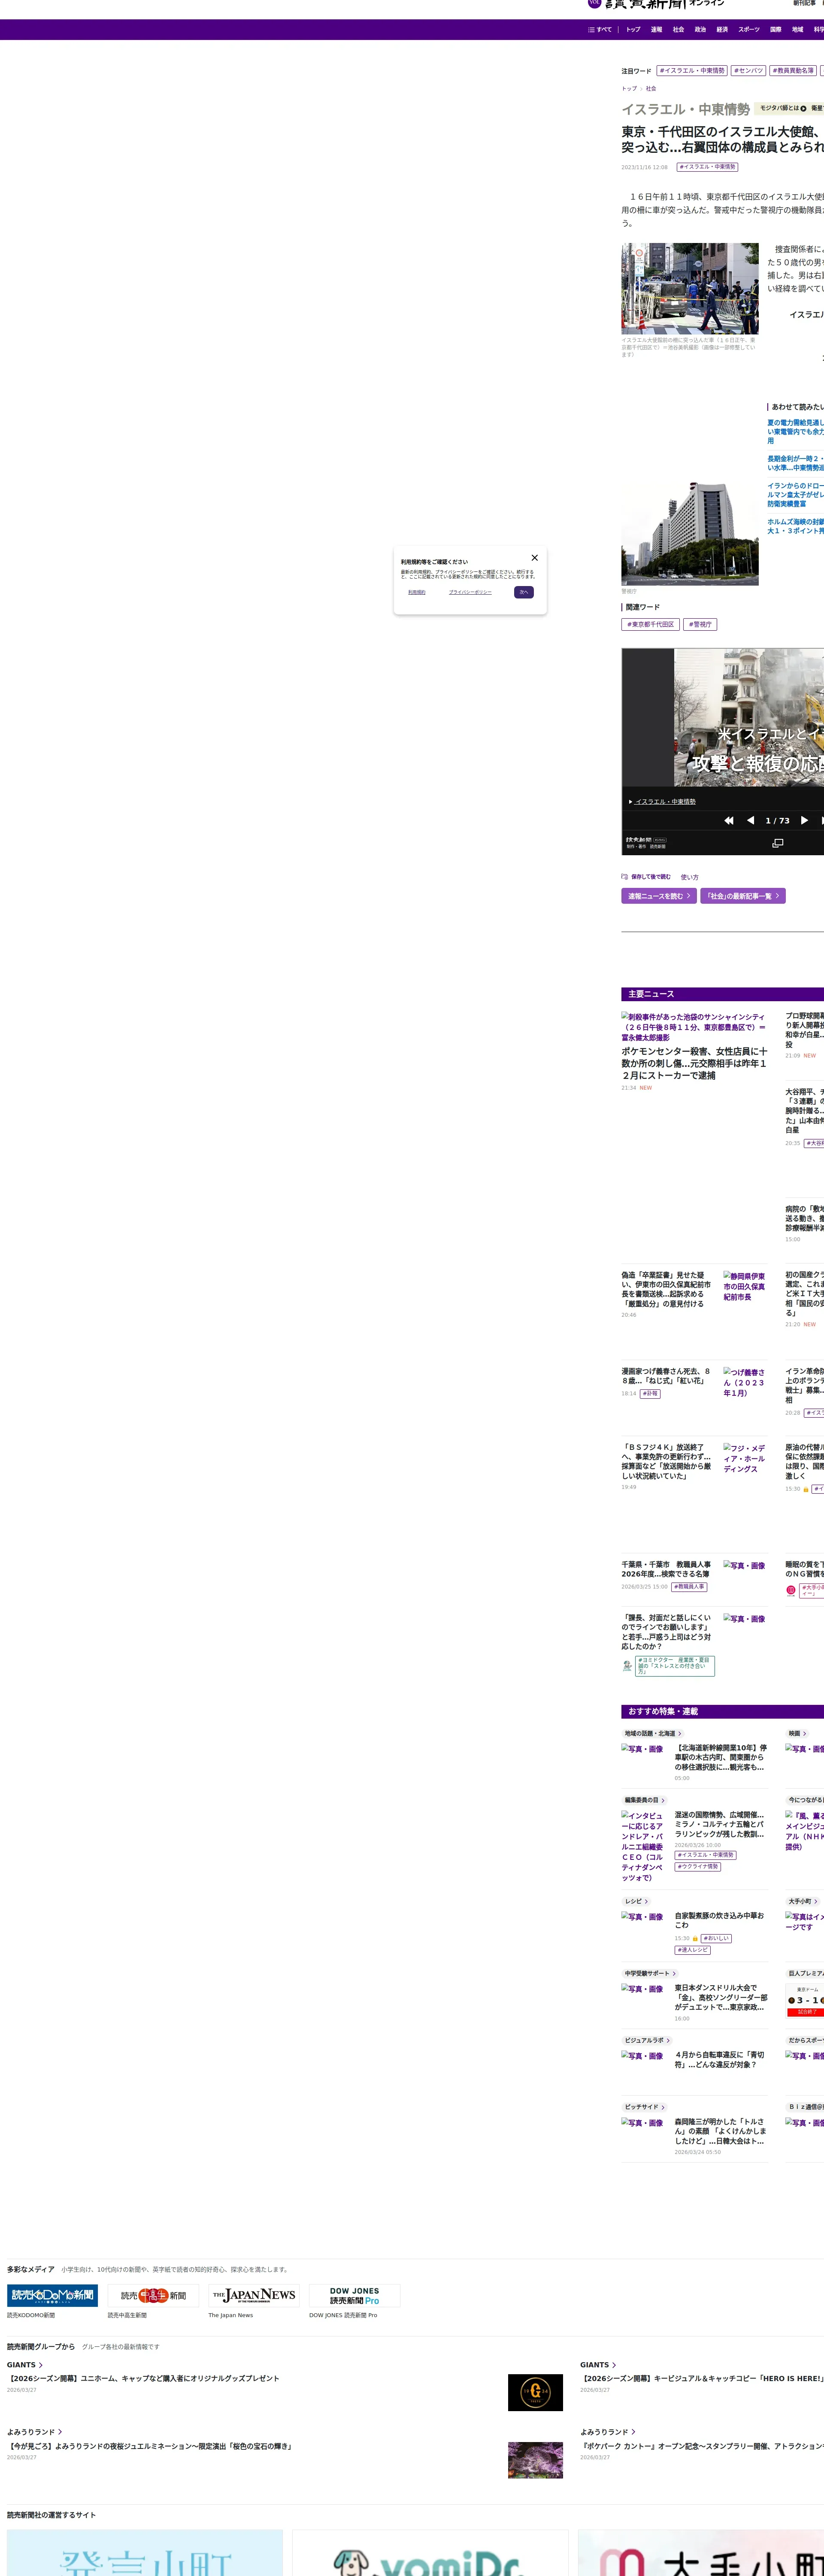Click the 使い方 link
This screenshot has height=2576, width=824.
tap(690, 877)
